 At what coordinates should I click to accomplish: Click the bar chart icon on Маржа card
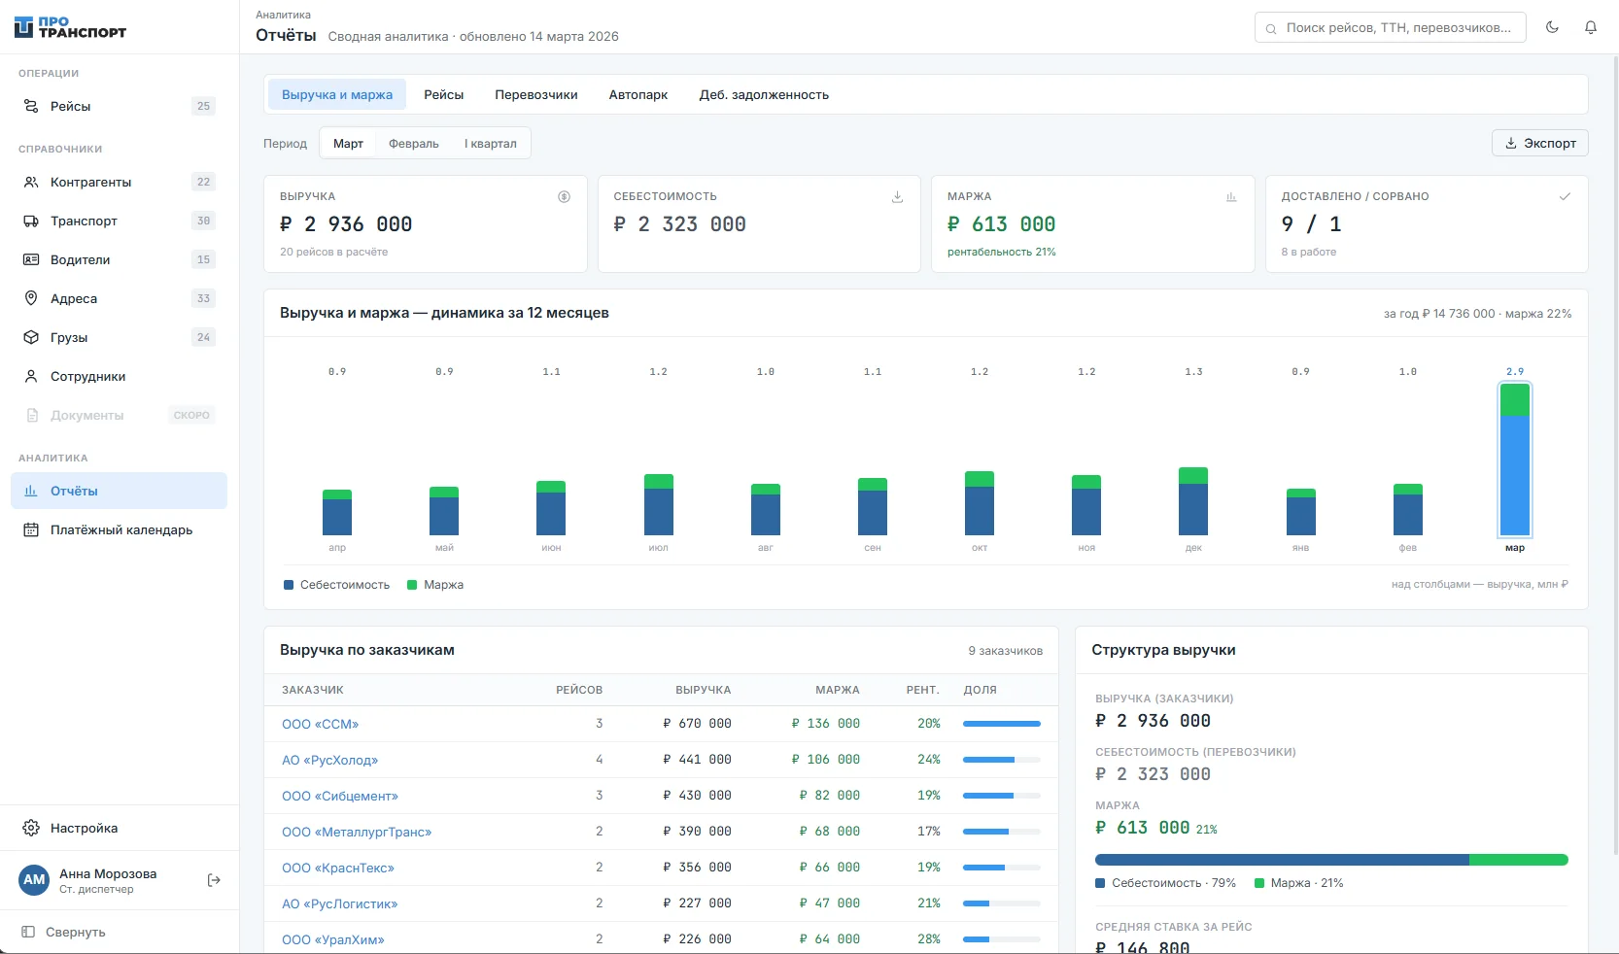(1231, 196)
